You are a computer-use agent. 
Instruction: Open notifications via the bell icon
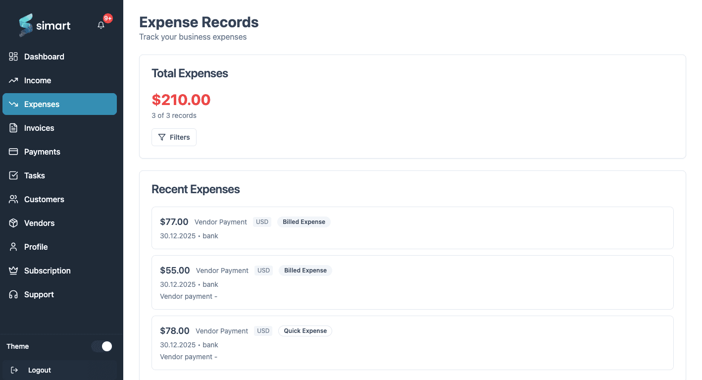click(x=102, y=25)
